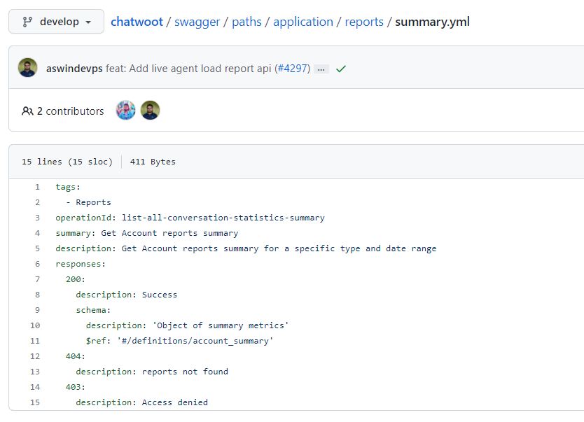Select line number 1 of code

click(x=37, y=187)
